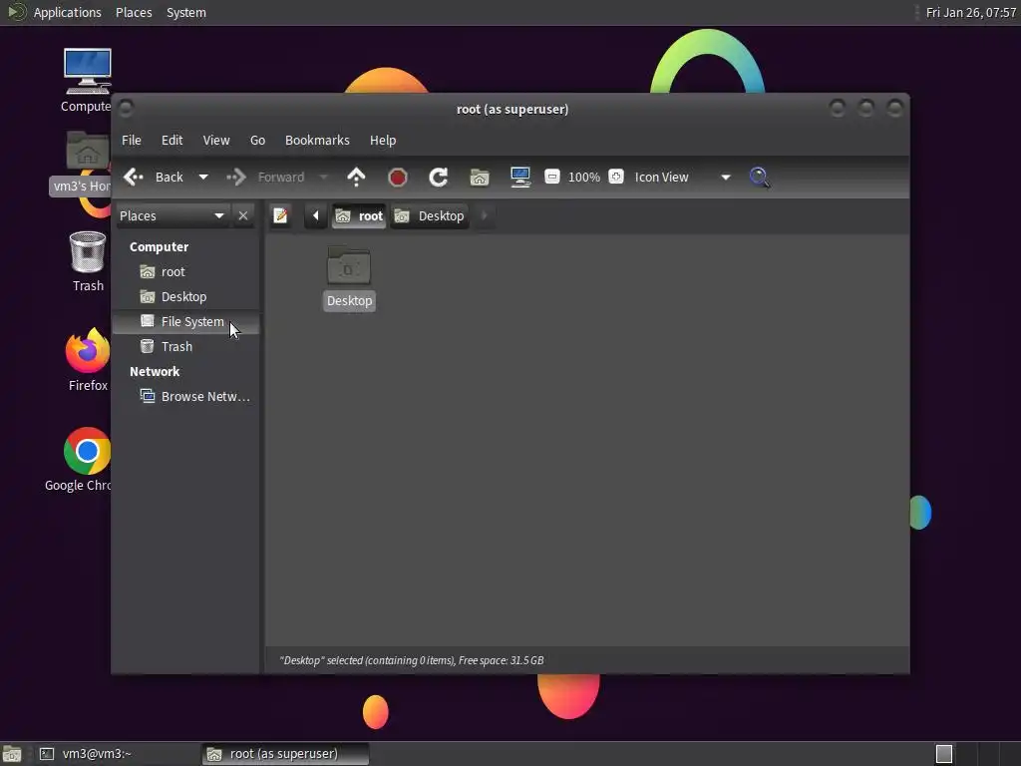Go back with the Back arrow icon

(134, 178)
